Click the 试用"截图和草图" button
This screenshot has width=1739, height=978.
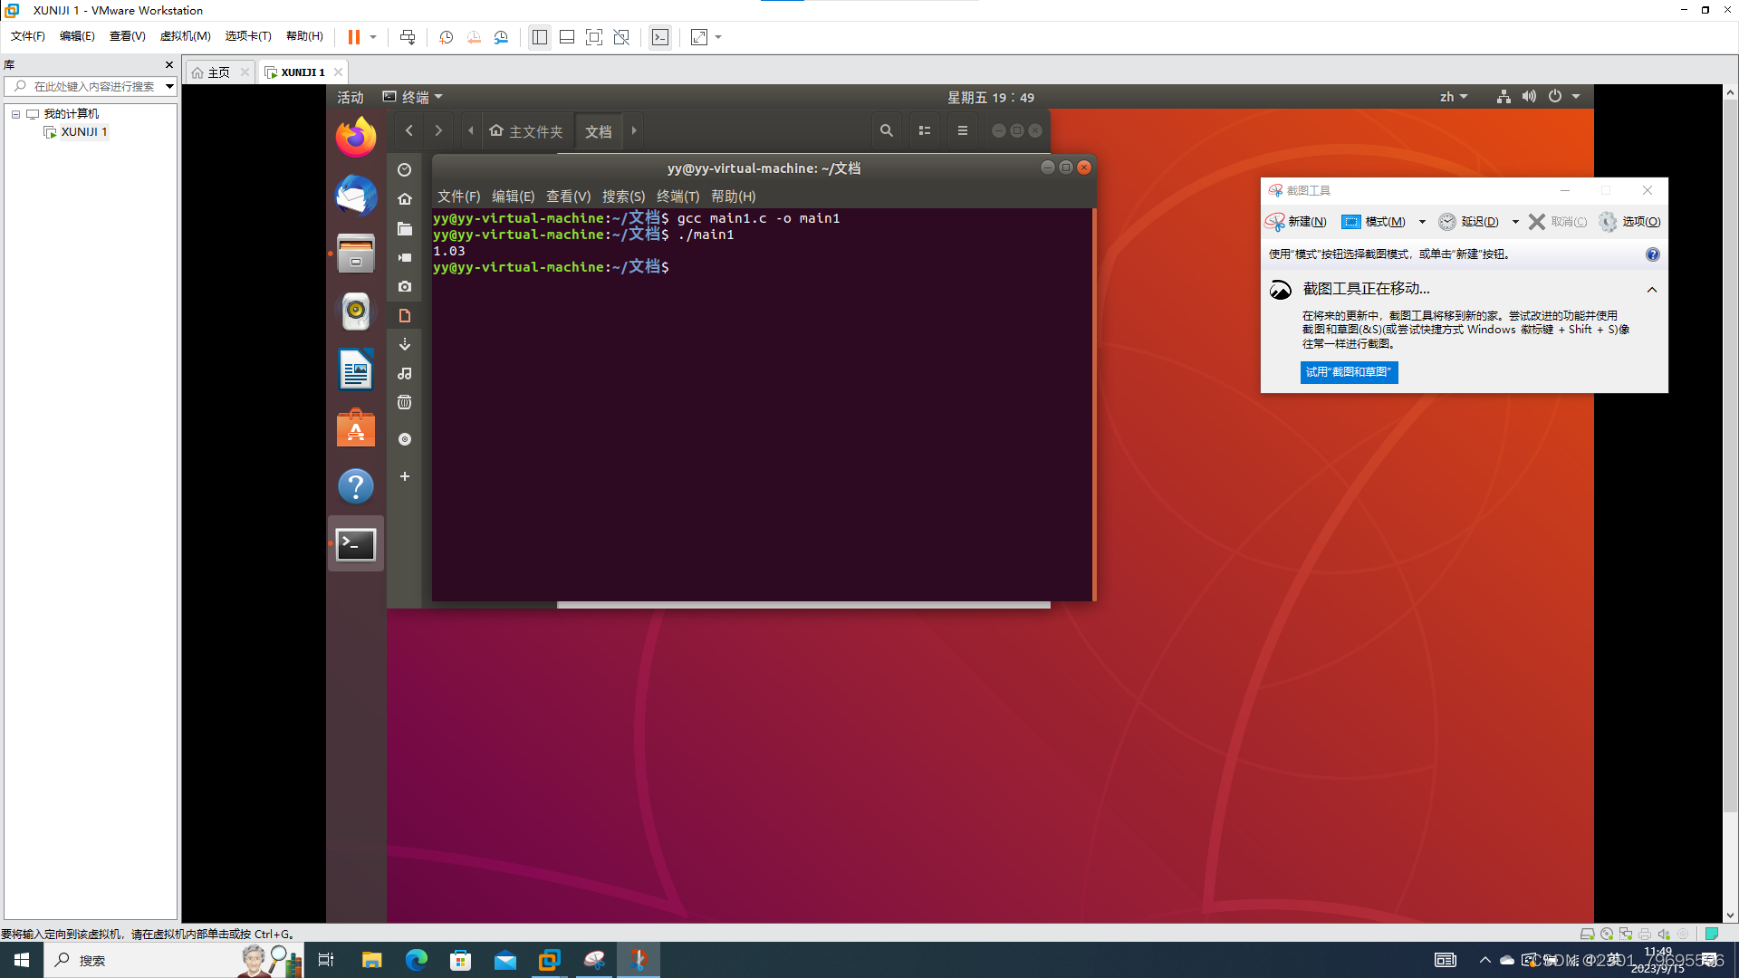point(1349,372)
